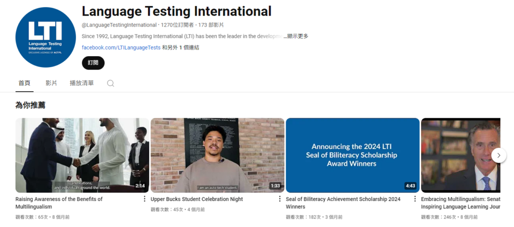Viewport: 514px width, 227px height.
Task: Switch to the 影片 tab
Action: click(51, 83)
